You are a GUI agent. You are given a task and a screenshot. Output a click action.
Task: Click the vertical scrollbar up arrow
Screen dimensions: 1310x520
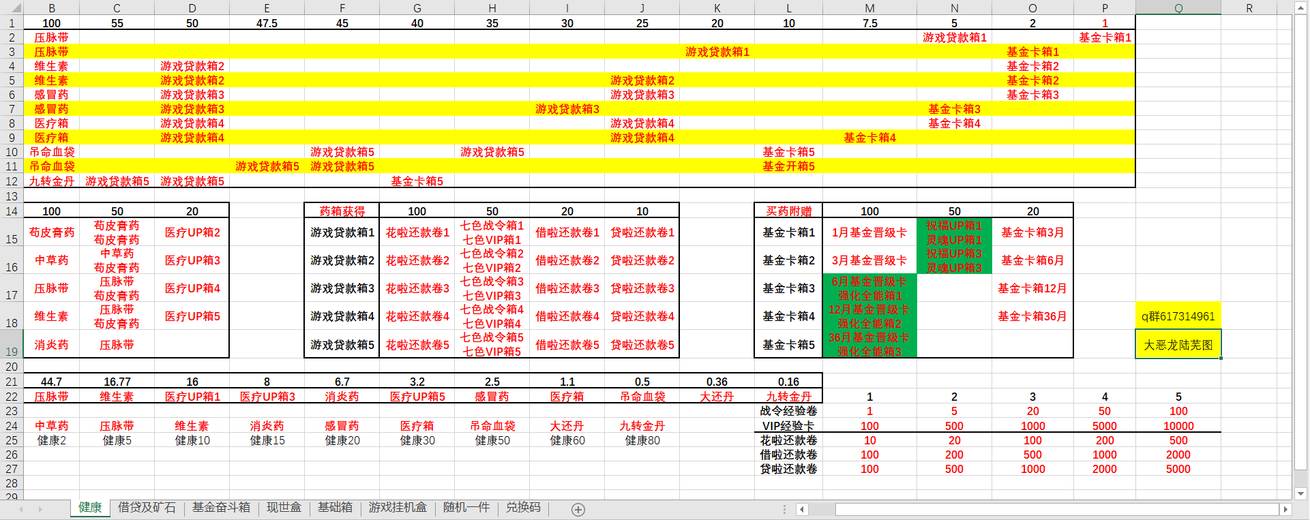[1301, 7]
